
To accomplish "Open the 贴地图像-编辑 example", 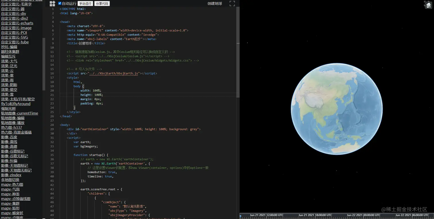I will (x=13, y=118).
